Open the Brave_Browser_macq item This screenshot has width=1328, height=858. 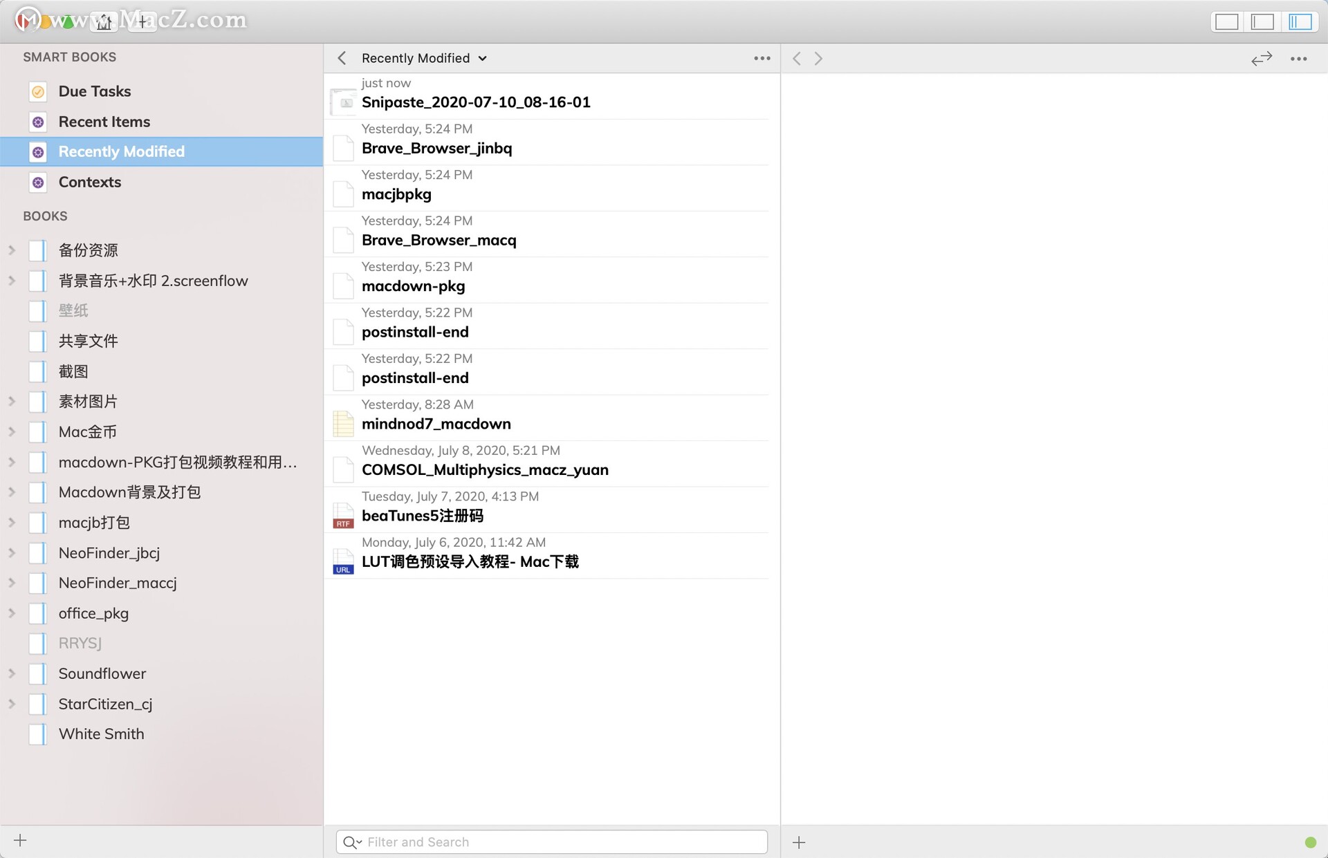point(546,234)
